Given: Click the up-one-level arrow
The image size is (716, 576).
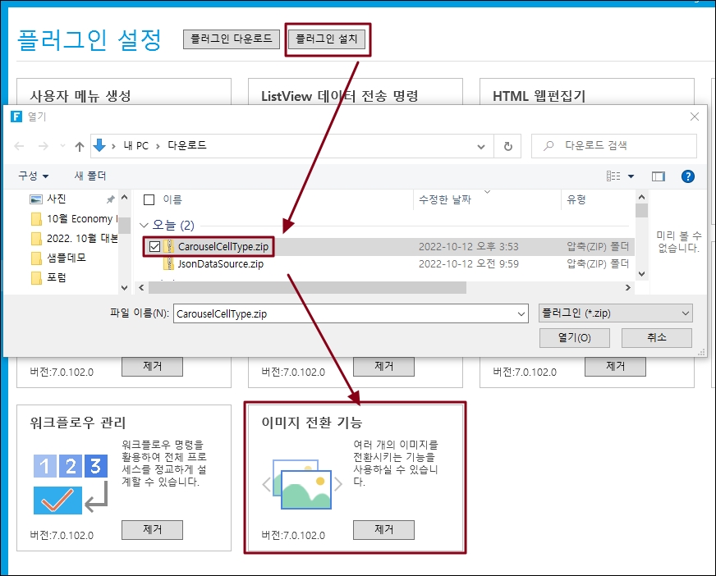Looking at the screenshot, I should pos(80,146).
